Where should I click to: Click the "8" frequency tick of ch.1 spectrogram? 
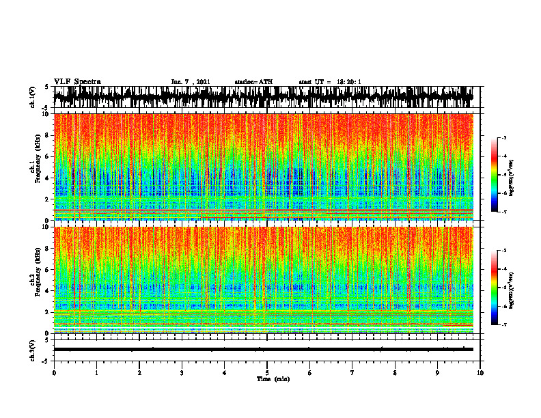pyautogui.click(x=47, y=135)
